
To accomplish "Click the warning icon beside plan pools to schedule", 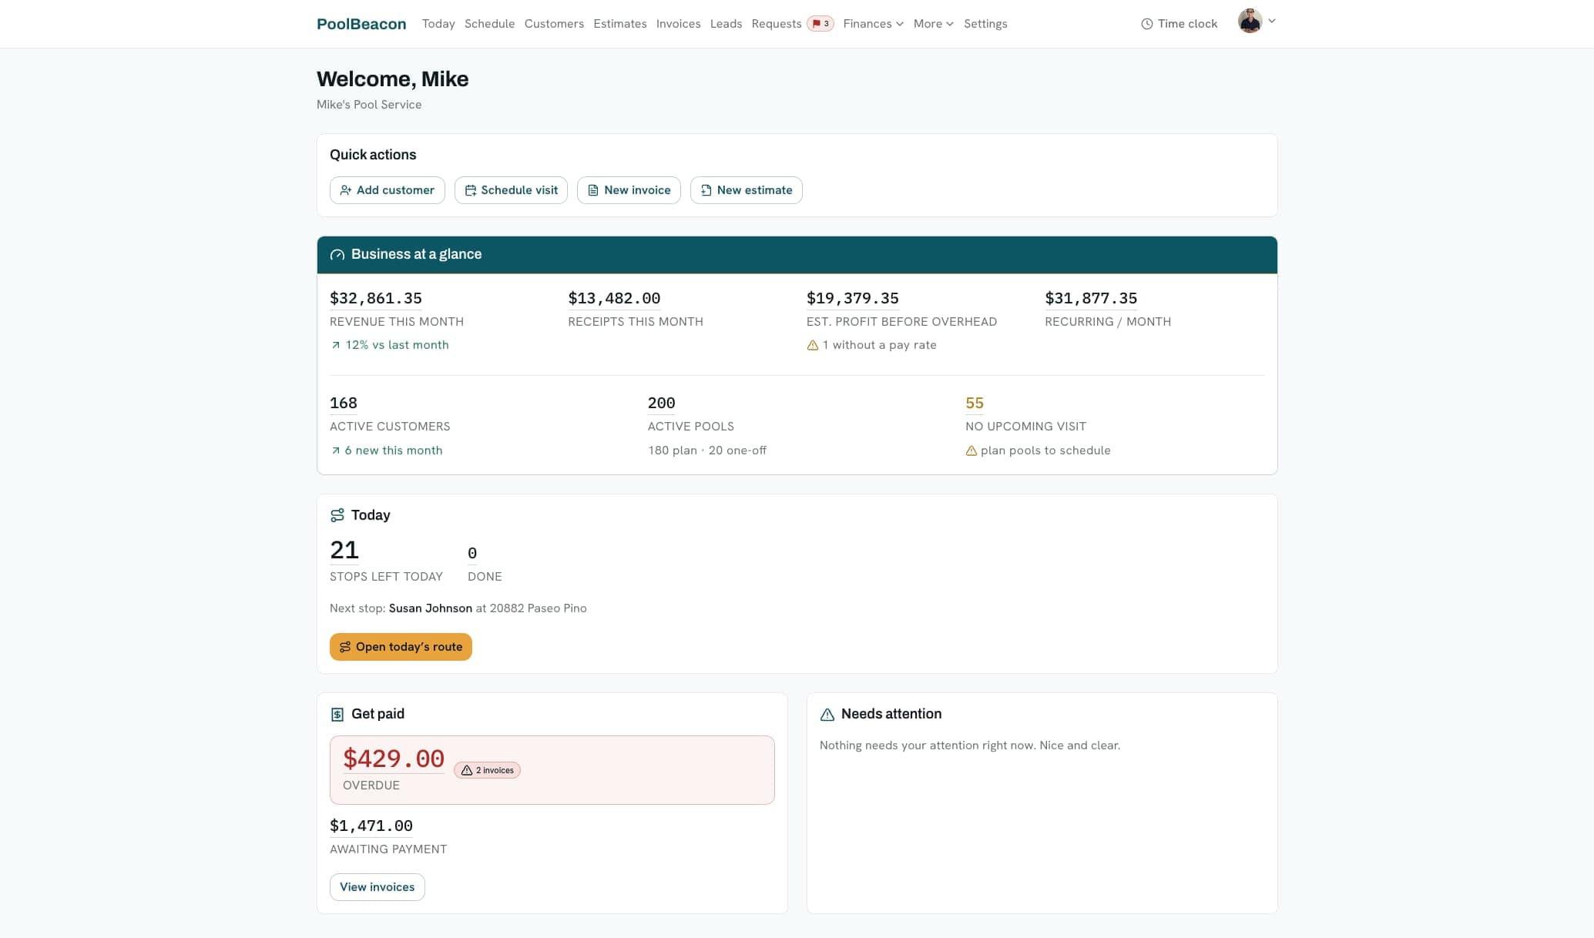I will pyautogui.click(x=972, y=451).
